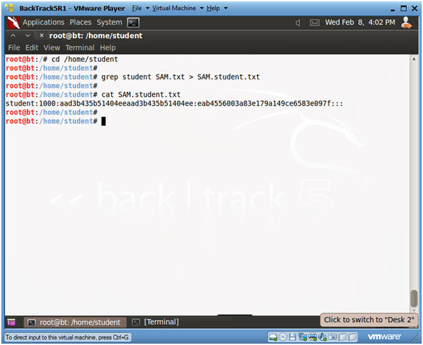Open VMware Player File dropdown

[140, 8]
